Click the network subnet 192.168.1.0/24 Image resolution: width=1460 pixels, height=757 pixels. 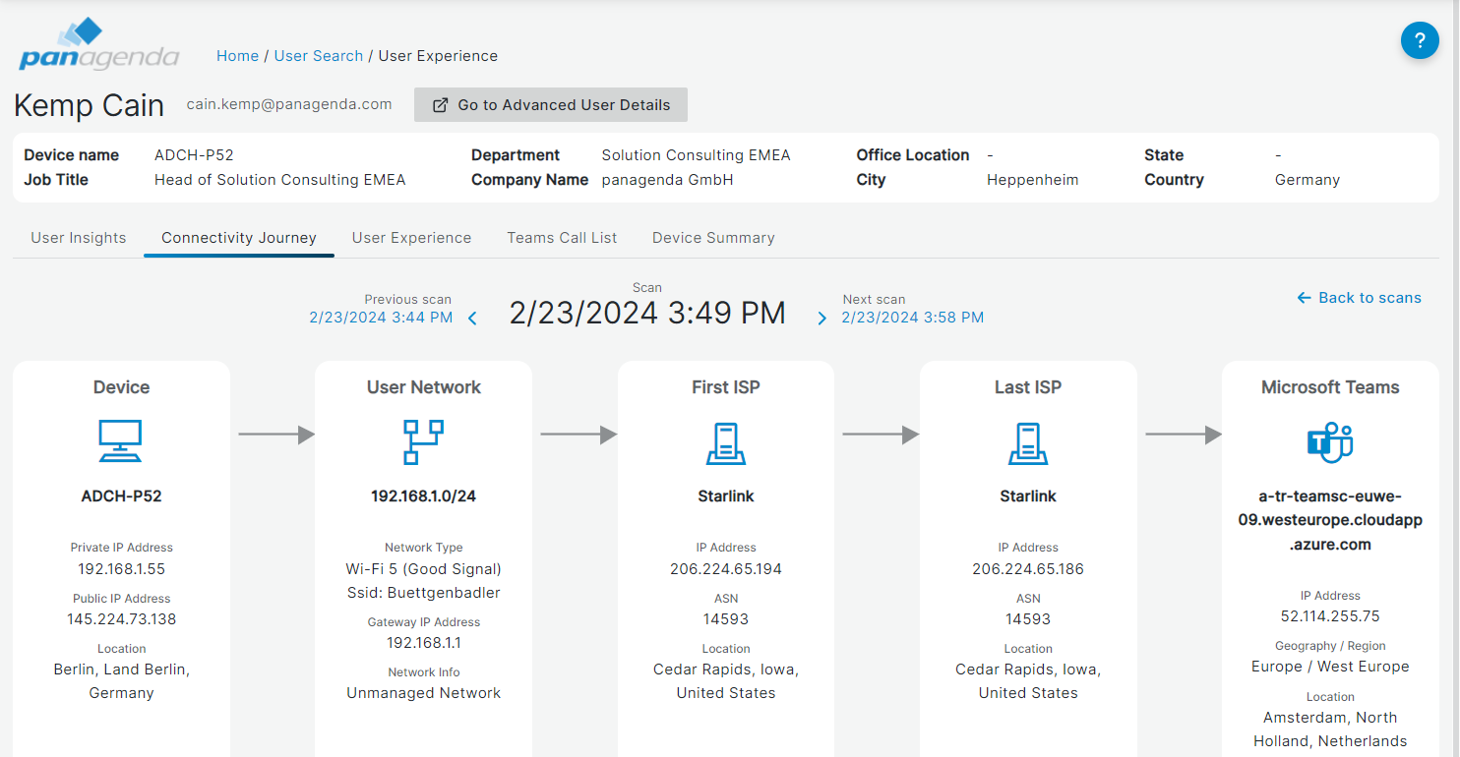(424, 496)
